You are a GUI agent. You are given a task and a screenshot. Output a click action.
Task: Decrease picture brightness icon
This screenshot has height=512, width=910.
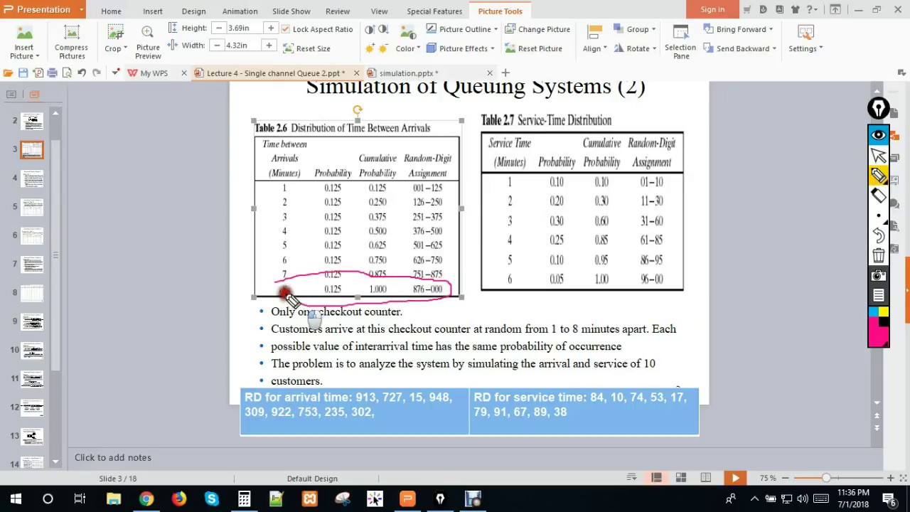point(383,48)
